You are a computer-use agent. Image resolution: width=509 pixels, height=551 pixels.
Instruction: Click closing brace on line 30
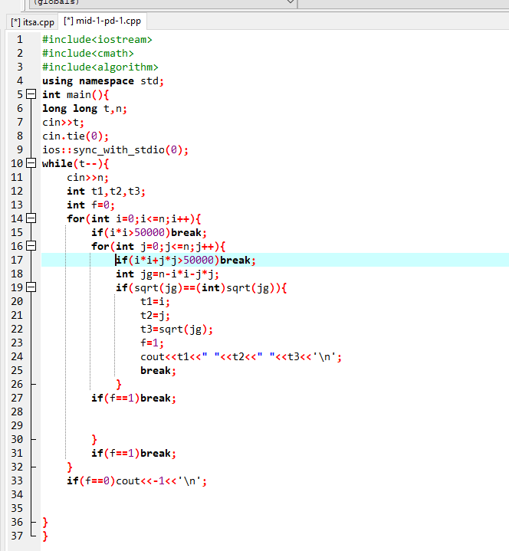click(94, 440)
